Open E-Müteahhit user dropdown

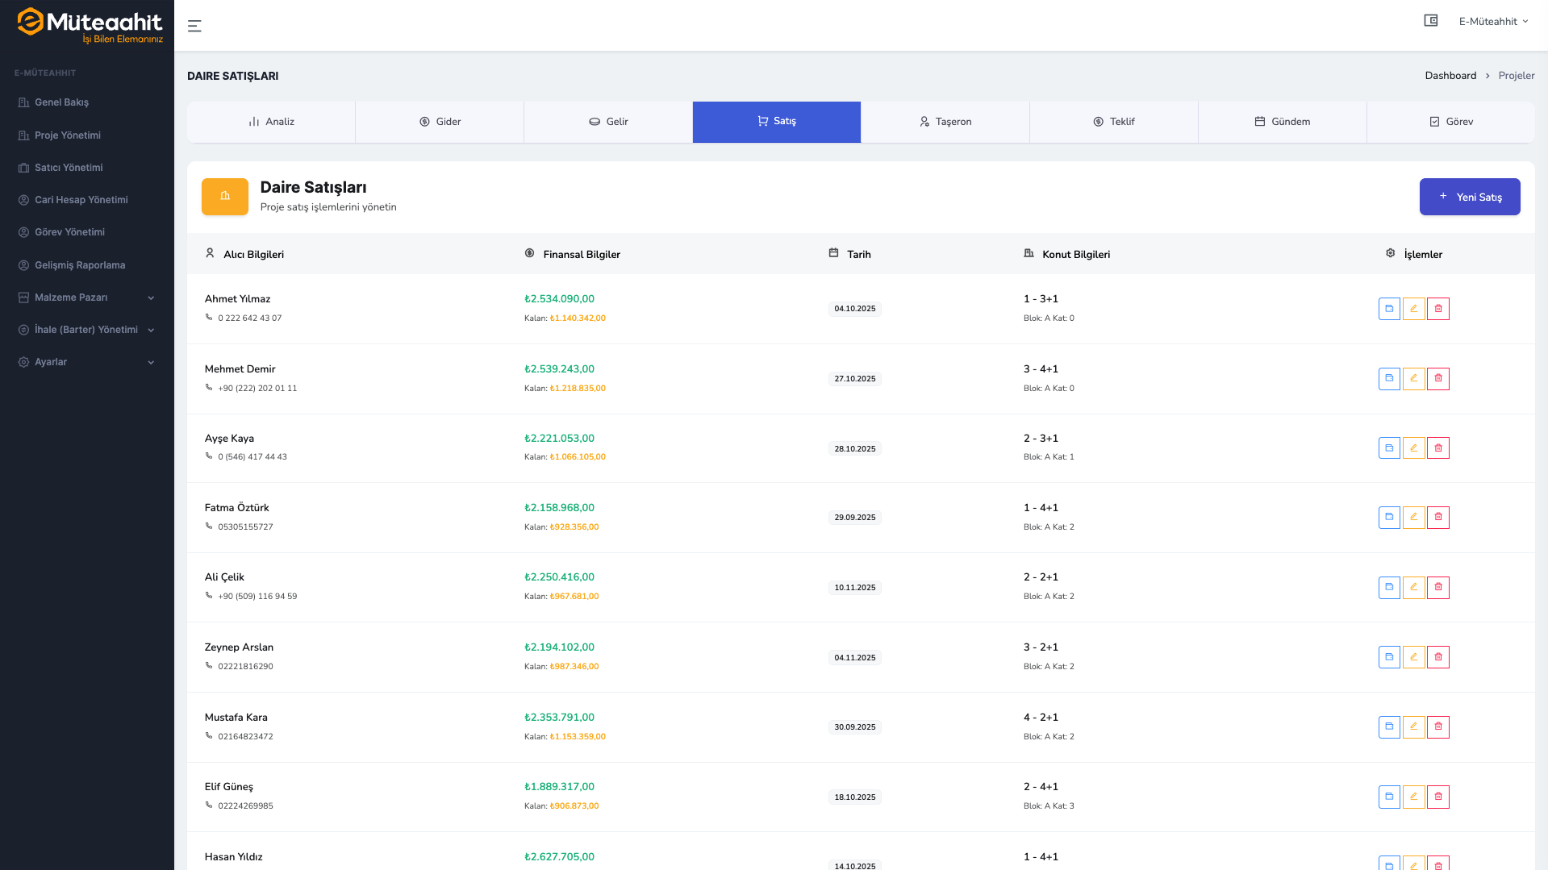(x=1492, y=22)
